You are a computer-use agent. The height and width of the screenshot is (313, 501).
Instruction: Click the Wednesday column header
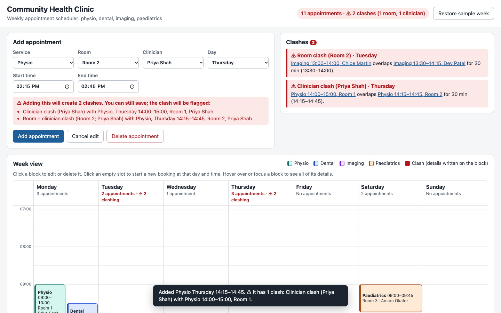coord(196,193)
